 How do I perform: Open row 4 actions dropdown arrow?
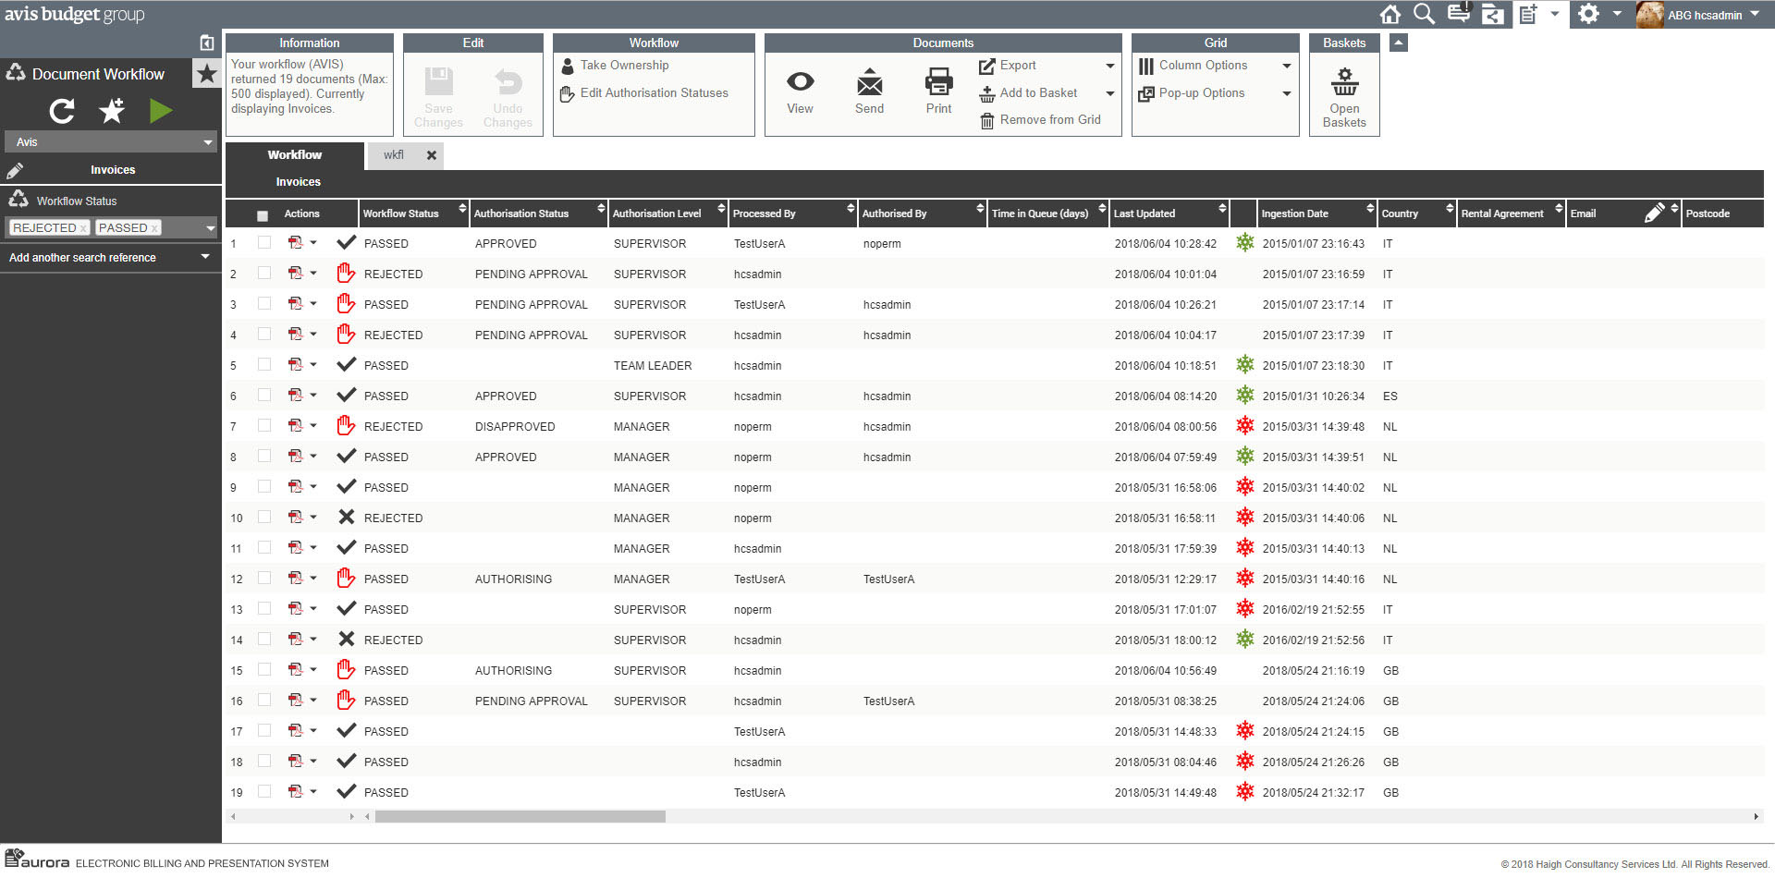(x=313, y=335)
